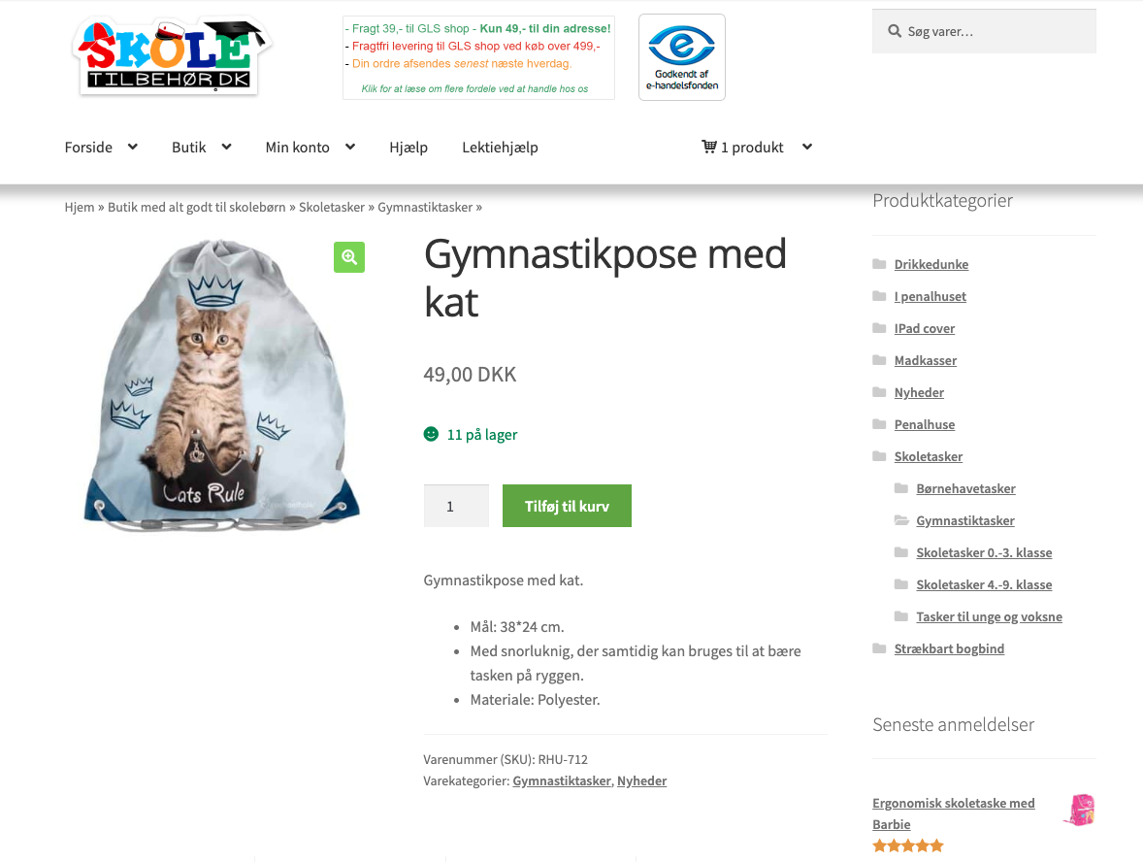The width and height of the screenshot is (1143, 862).
Task: Click the shopping cart icon
Action: tap(708, 147)
